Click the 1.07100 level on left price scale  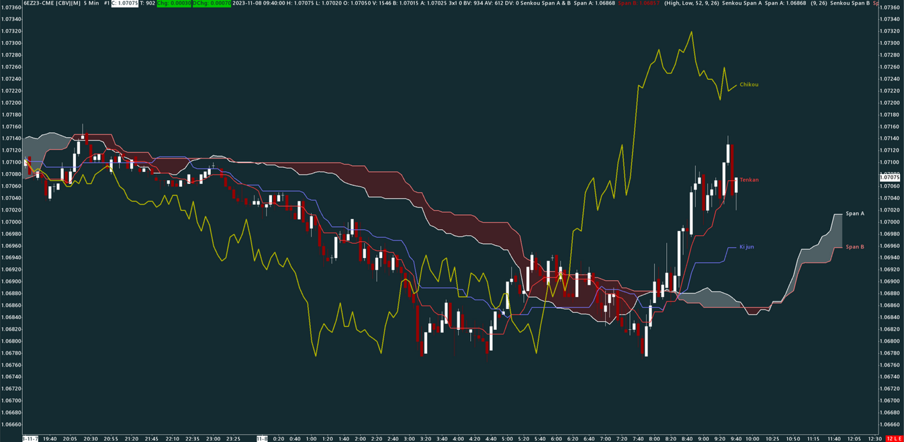click(11, 162)
